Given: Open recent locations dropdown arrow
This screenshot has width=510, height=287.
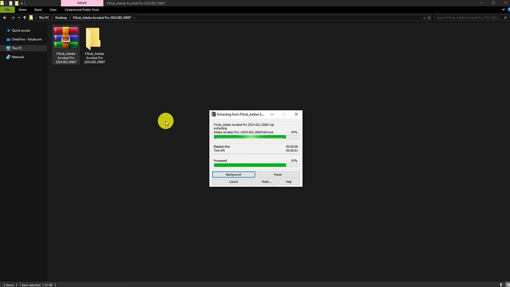Looking at the screenshot, I should coord(19,18).
